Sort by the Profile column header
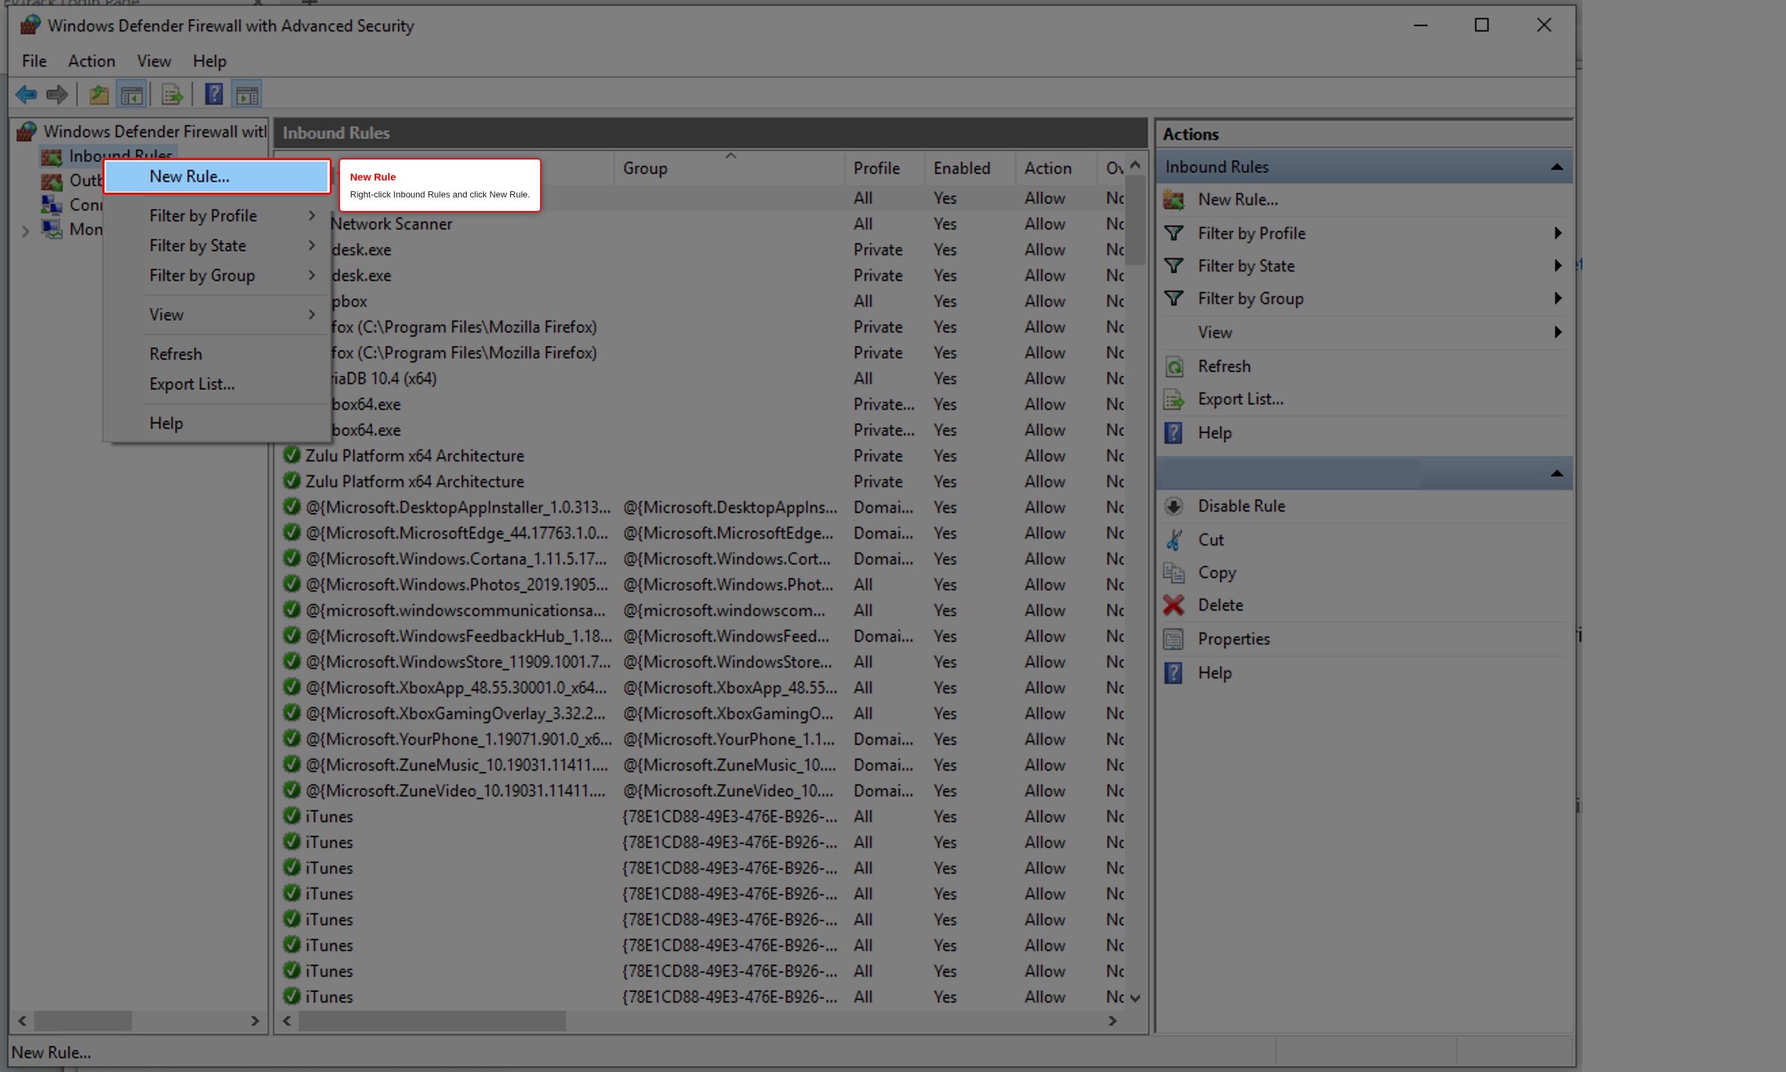Viewport: 1786px width, 1072px height. click(x=884, y=168)
